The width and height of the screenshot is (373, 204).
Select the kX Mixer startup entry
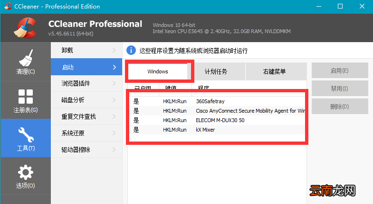(x=217, y=130)
